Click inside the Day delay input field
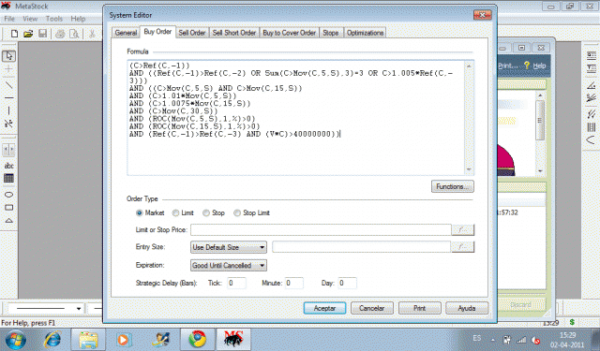 (347, 283)
